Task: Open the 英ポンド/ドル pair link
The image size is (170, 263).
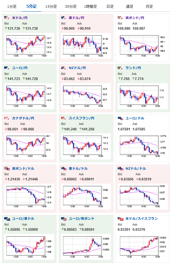Action: click(x=23, y=168)
